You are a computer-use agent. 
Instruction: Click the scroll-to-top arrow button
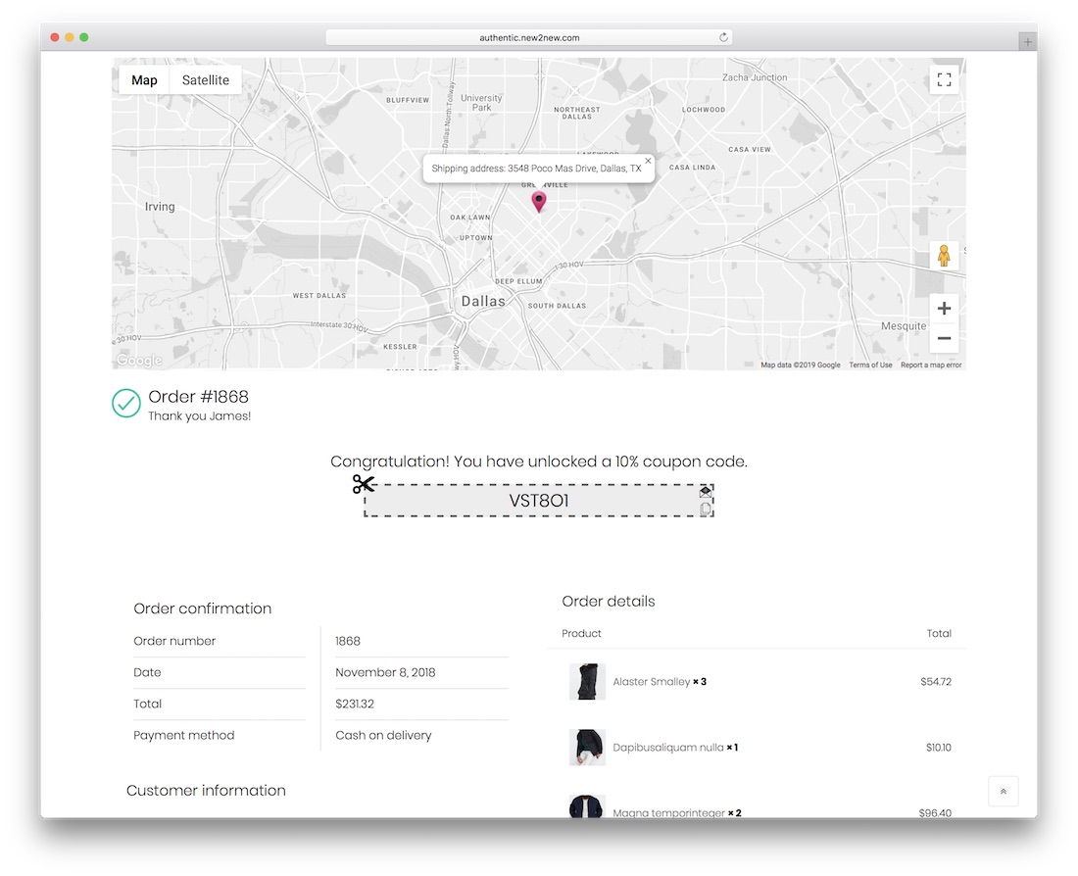click(1003, 791)
